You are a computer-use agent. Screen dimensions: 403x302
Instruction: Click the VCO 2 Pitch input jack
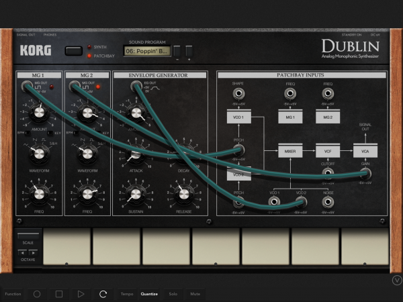[238, 203]
